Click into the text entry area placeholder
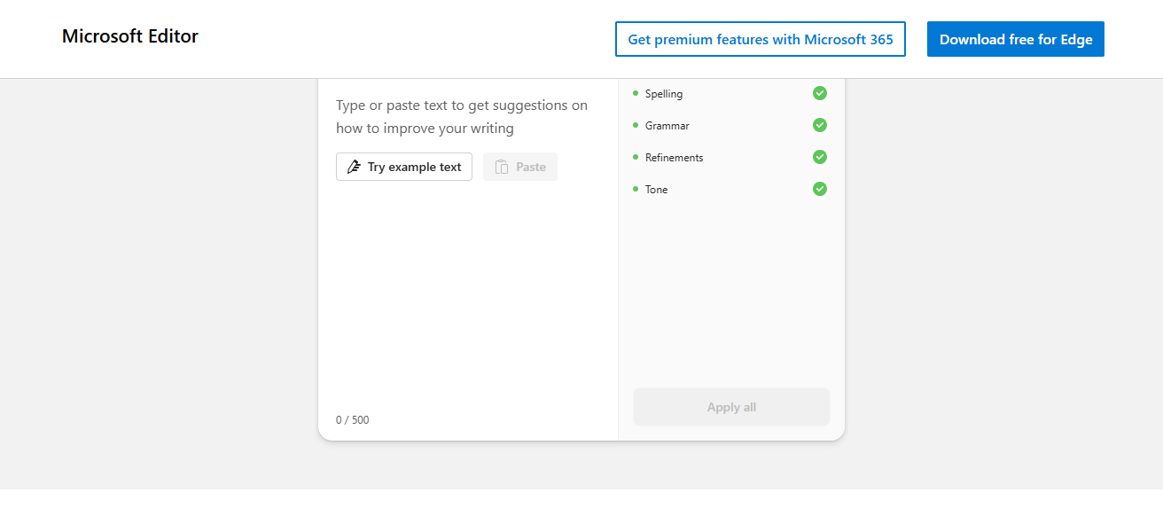This screenshot has height=531, width=1163. (x=462, y=117)
